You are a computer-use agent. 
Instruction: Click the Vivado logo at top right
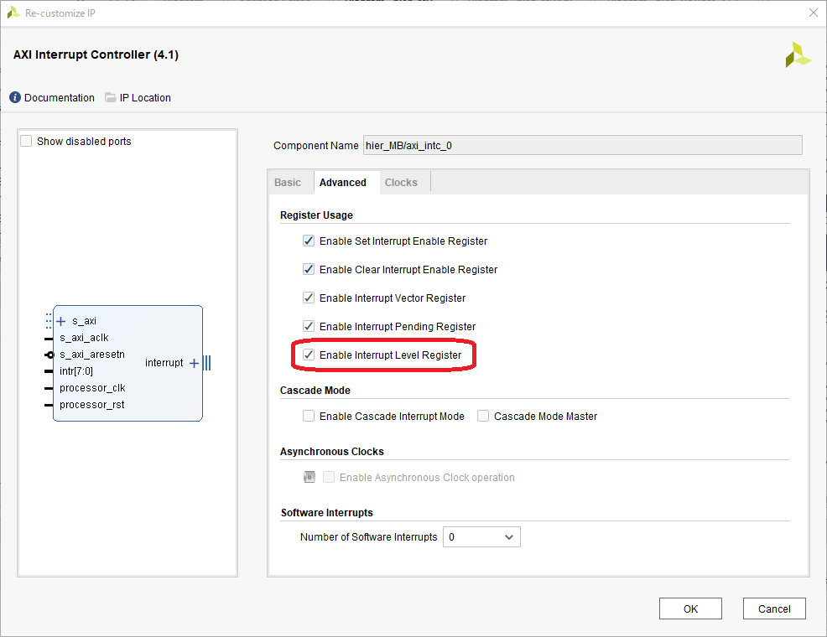tap(798, 54)
